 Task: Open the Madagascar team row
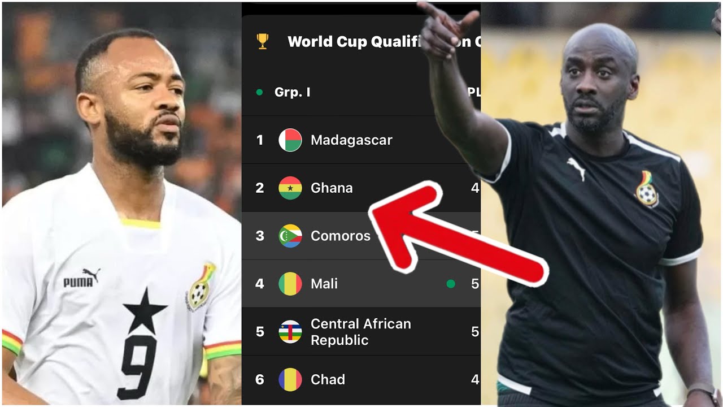pyautogui.click(x=361, y=140)
